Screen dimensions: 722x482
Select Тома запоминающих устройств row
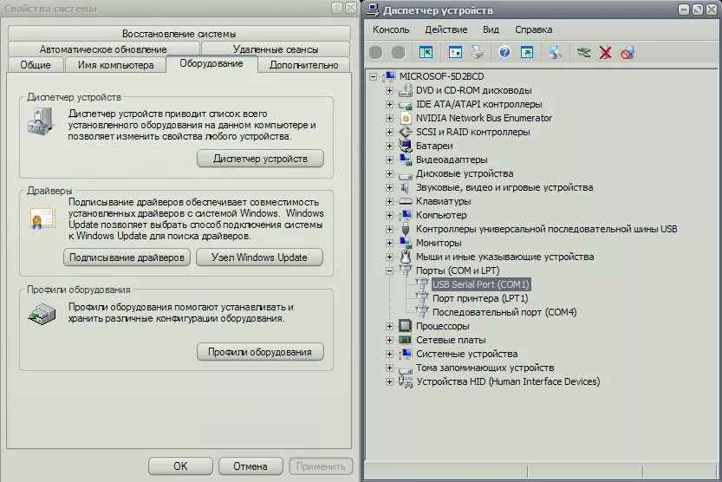click(x=485, y=368)
